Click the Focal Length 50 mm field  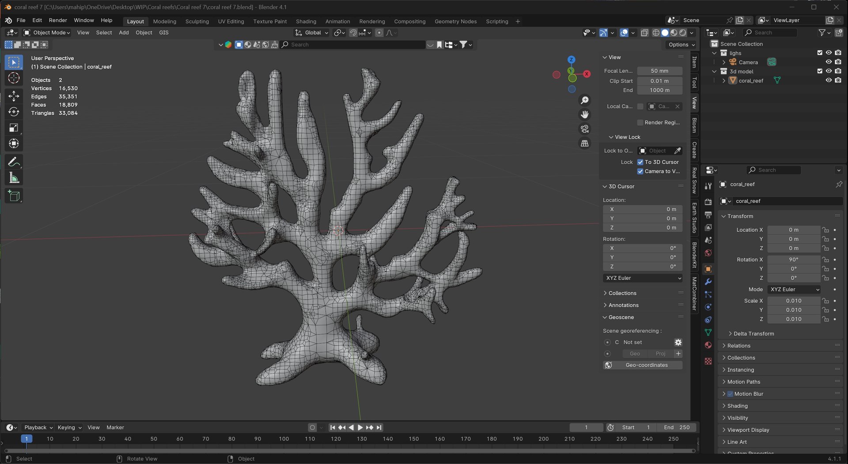659,71
